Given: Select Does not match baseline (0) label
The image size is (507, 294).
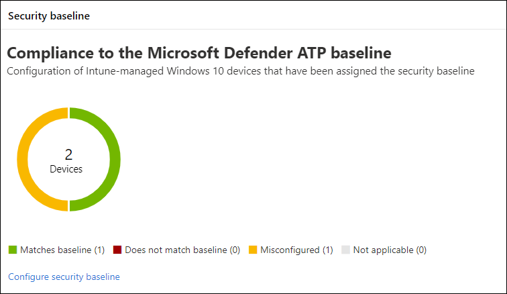Looking at the screenshot, I should (x=182, y=250).
